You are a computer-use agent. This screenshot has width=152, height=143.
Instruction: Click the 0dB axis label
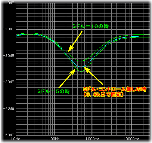11,3
